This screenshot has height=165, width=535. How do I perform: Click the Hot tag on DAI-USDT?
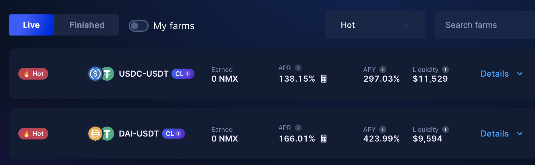[x=33, y=134]
